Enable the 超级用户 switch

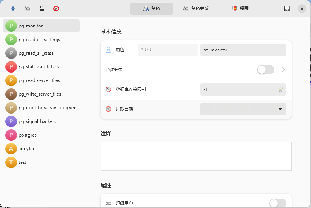coord(277,203)
